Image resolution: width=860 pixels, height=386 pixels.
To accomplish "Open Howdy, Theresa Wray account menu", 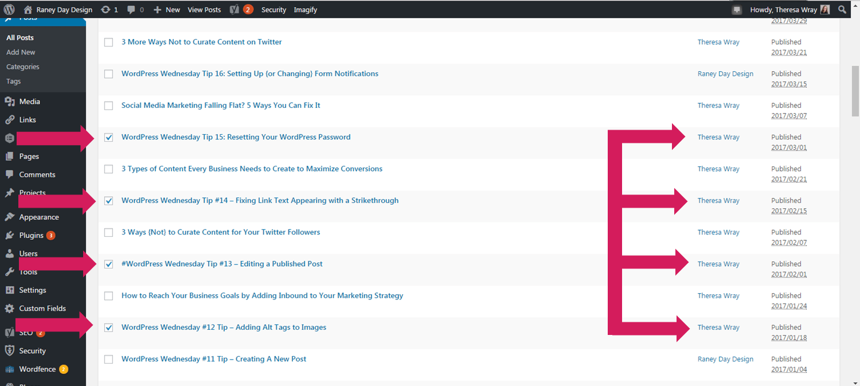I will pyautogui.click(x=789, y=10).
